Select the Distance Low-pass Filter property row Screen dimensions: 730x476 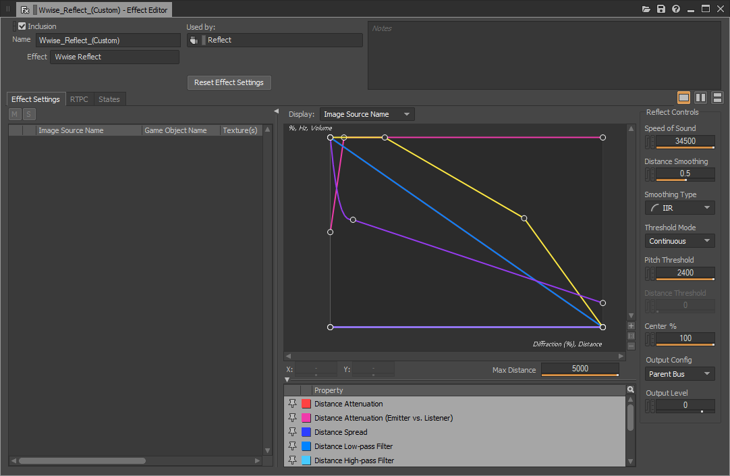coord(455,446)
